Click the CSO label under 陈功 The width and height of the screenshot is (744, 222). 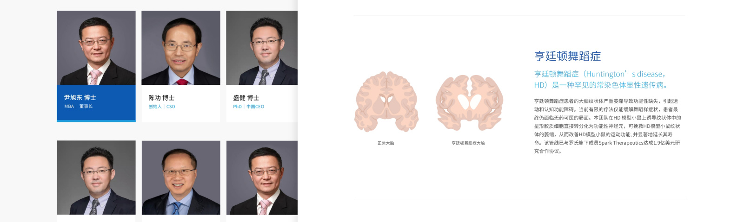coord(171,107)
